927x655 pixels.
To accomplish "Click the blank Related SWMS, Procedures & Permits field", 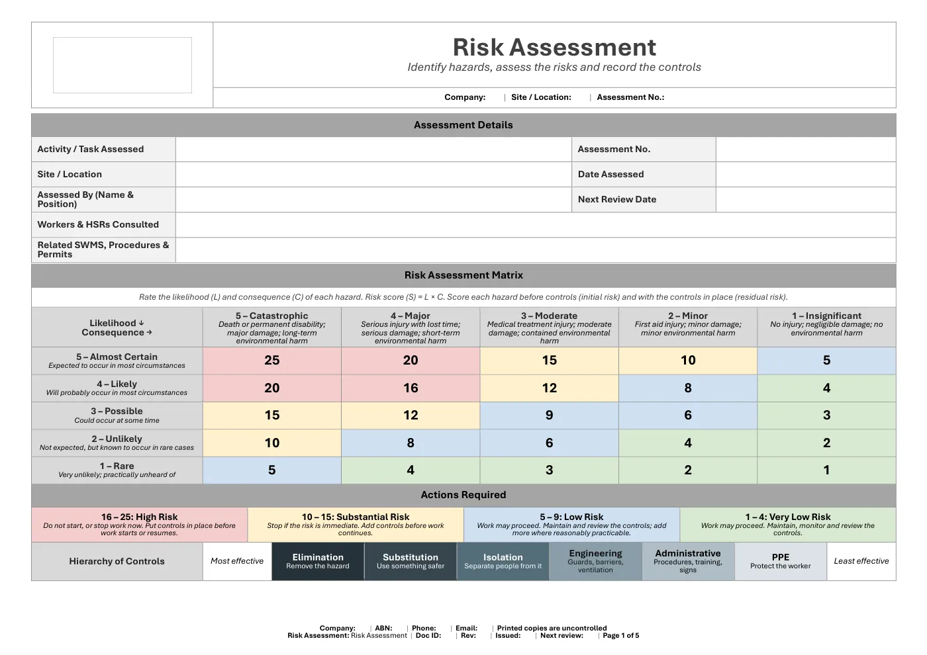I will point(536,250).
